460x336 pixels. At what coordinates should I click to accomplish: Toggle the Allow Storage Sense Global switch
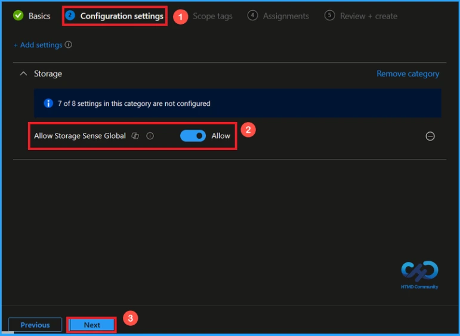(193, 136)
